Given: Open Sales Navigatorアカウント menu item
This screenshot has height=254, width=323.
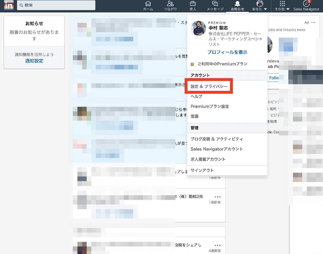Looking at the screenshot, I should [x=217, y=149].
